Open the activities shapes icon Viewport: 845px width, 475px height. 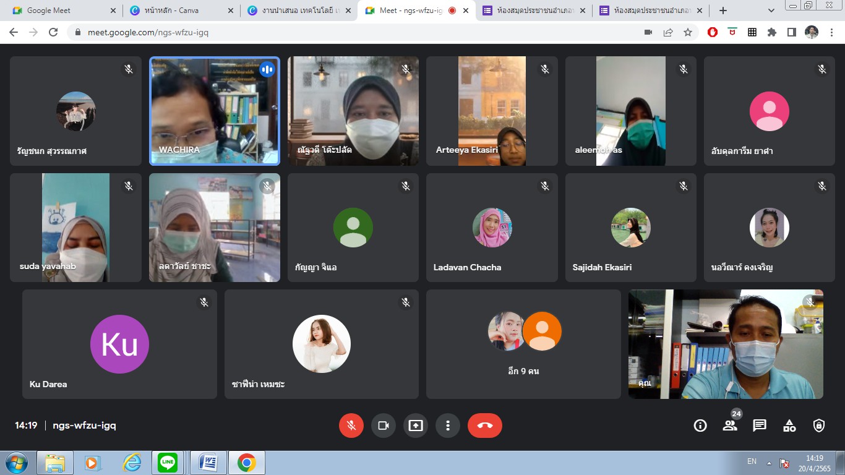click(789, 426)
